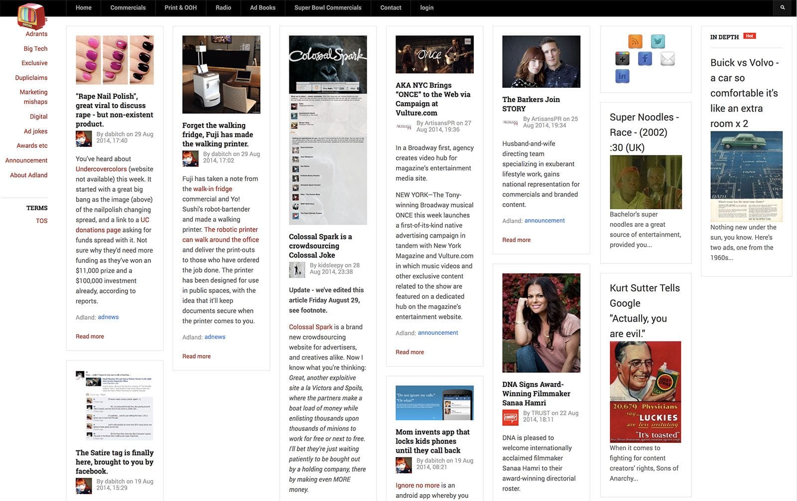797x501 pixels.
Task: Open the Google Plus icon
Action: [x=622, y=59]
